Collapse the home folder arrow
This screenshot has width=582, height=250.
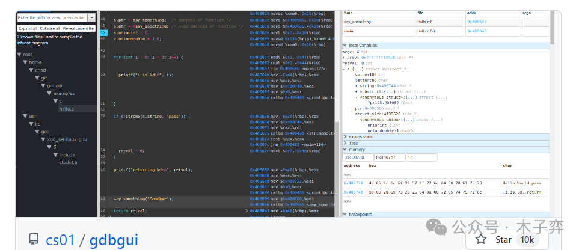coord(25,62)
